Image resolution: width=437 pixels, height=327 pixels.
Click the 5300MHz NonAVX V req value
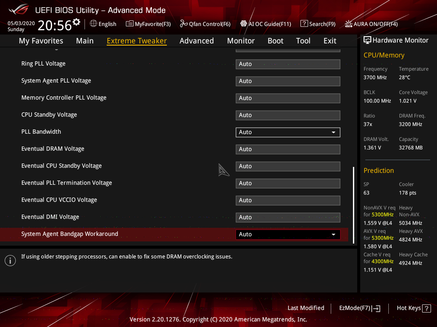382,215
